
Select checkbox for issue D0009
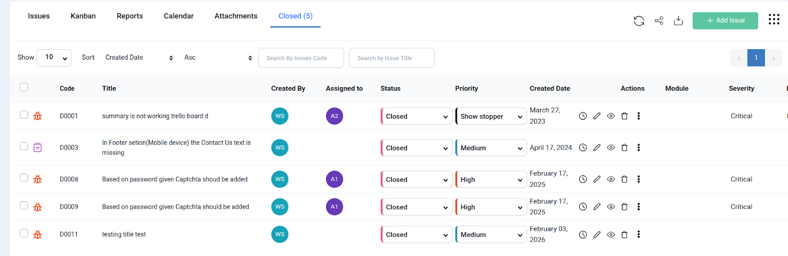(x=24, y=205)
